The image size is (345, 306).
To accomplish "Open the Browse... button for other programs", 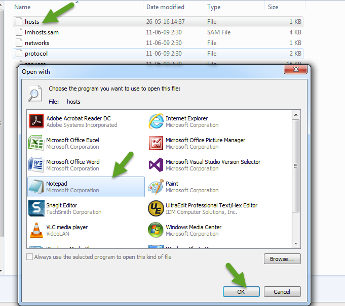I will 282,259.
